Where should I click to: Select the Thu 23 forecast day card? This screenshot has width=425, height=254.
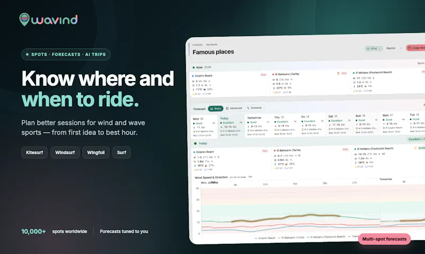pyautogui.click(x=285, y=125)
